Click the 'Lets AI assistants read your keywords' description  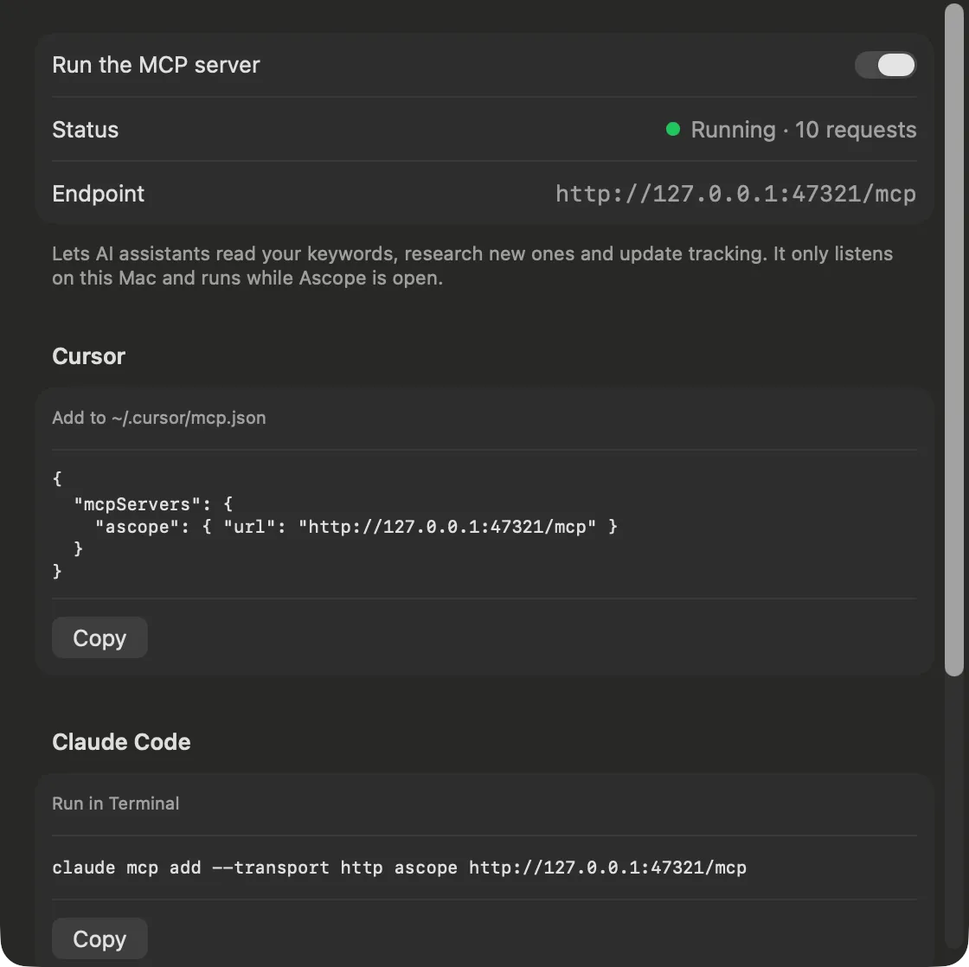472,266
